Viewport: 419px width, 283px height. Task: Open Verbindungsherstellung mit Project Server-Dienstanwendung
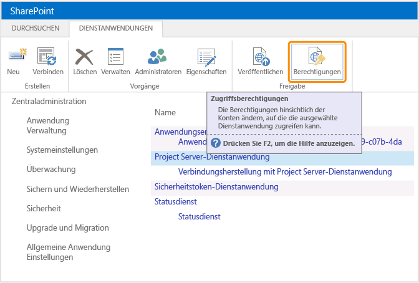coord(285,171)
